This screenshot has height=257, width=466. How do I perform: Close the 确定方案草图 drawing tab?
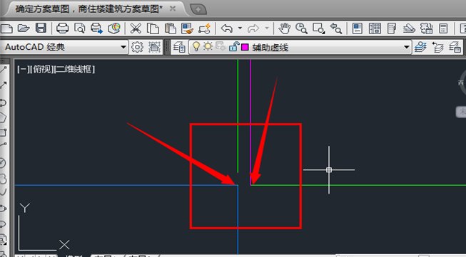coord(173,9)
